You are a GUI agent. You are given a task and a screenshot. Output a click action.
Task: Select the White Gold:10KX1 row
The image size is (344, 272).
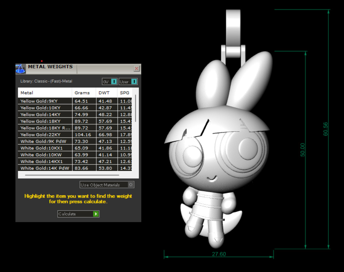(x=75, y=148)
